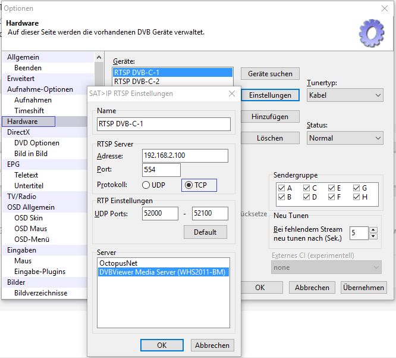Image resolution: width=396 pixels, height=358 pixels.
Task: Close the SAT>IP RTSP Einstellungen dialog
Action: [231, 94]
